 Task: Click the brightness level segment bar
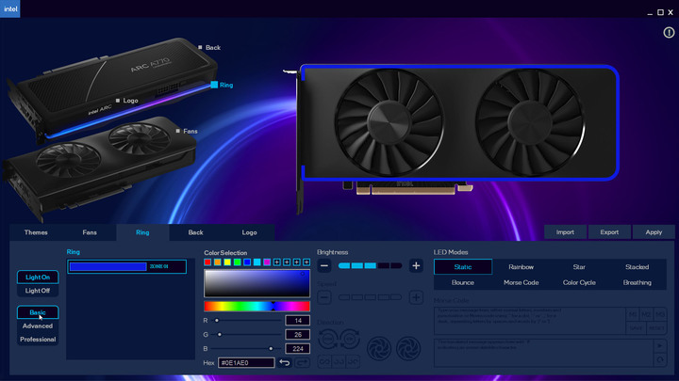(x=371, y=265)
